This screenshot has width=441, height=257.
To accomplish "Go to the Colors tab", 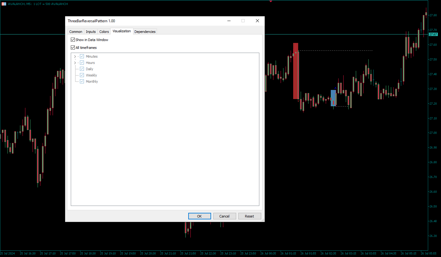I will tap(104, 32).
